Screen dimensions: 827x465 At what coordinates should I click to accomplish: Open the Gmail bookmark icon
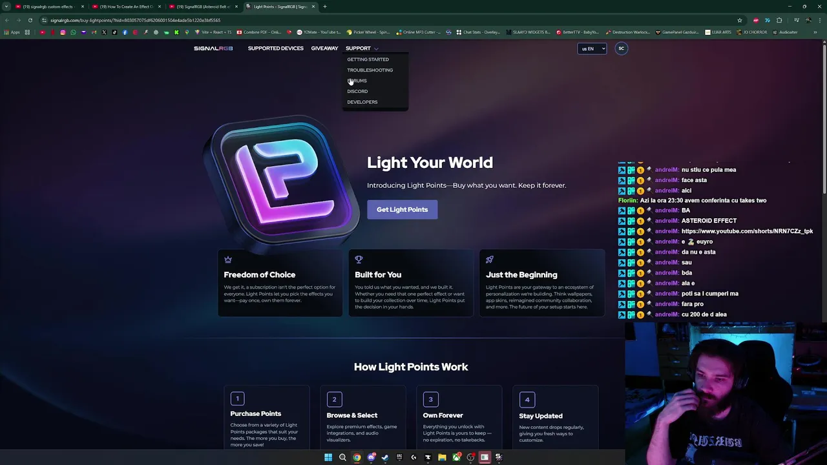pos(94,32)
